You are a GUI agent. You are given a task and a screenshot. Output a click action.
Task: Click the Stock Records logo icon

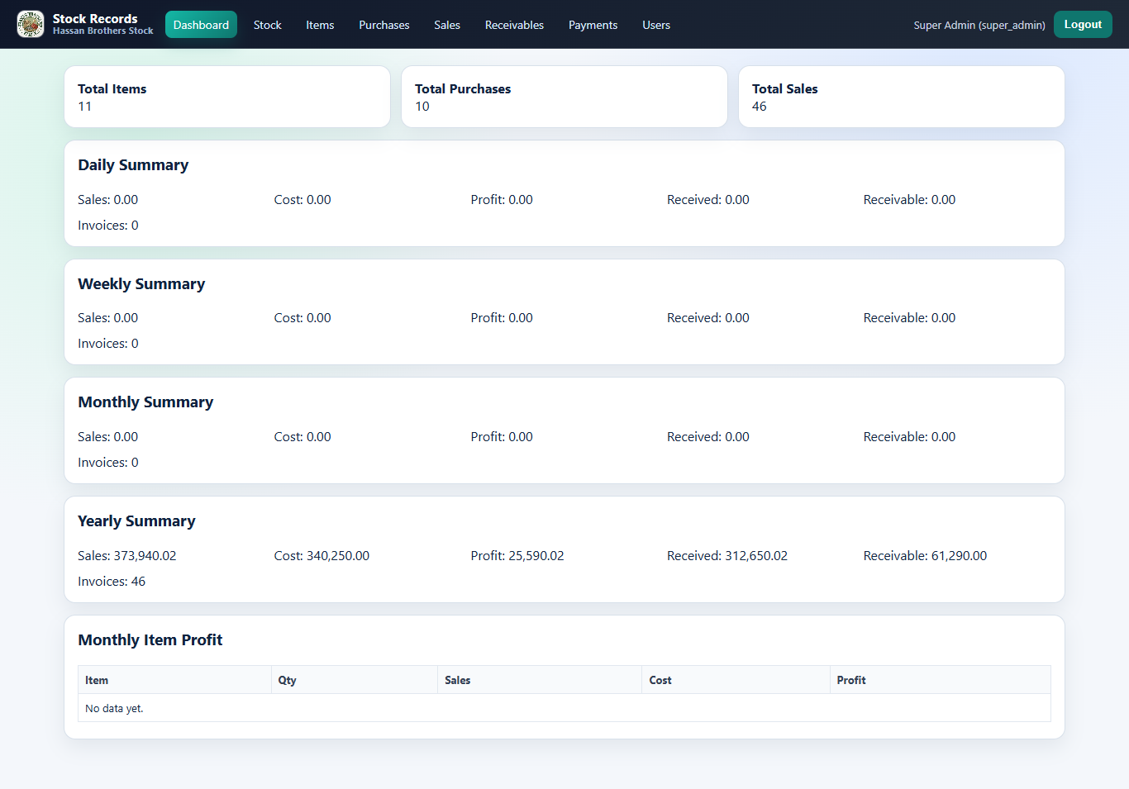(31, 24)
